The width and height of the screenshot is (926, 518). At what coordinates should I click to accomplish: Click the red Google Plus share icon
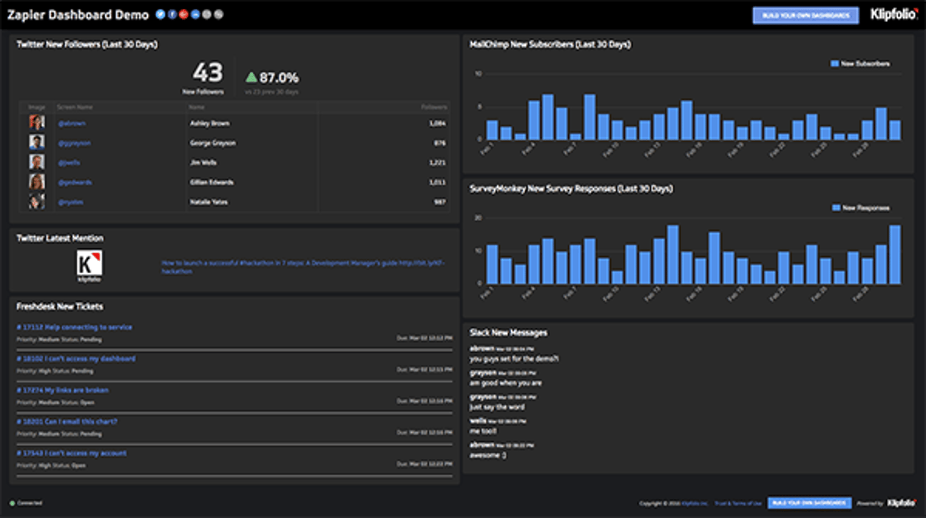184,14
